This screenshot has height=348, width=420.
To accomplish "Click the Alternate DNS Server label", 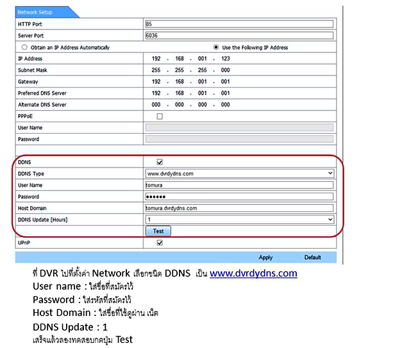I will (x=42, y=104).
